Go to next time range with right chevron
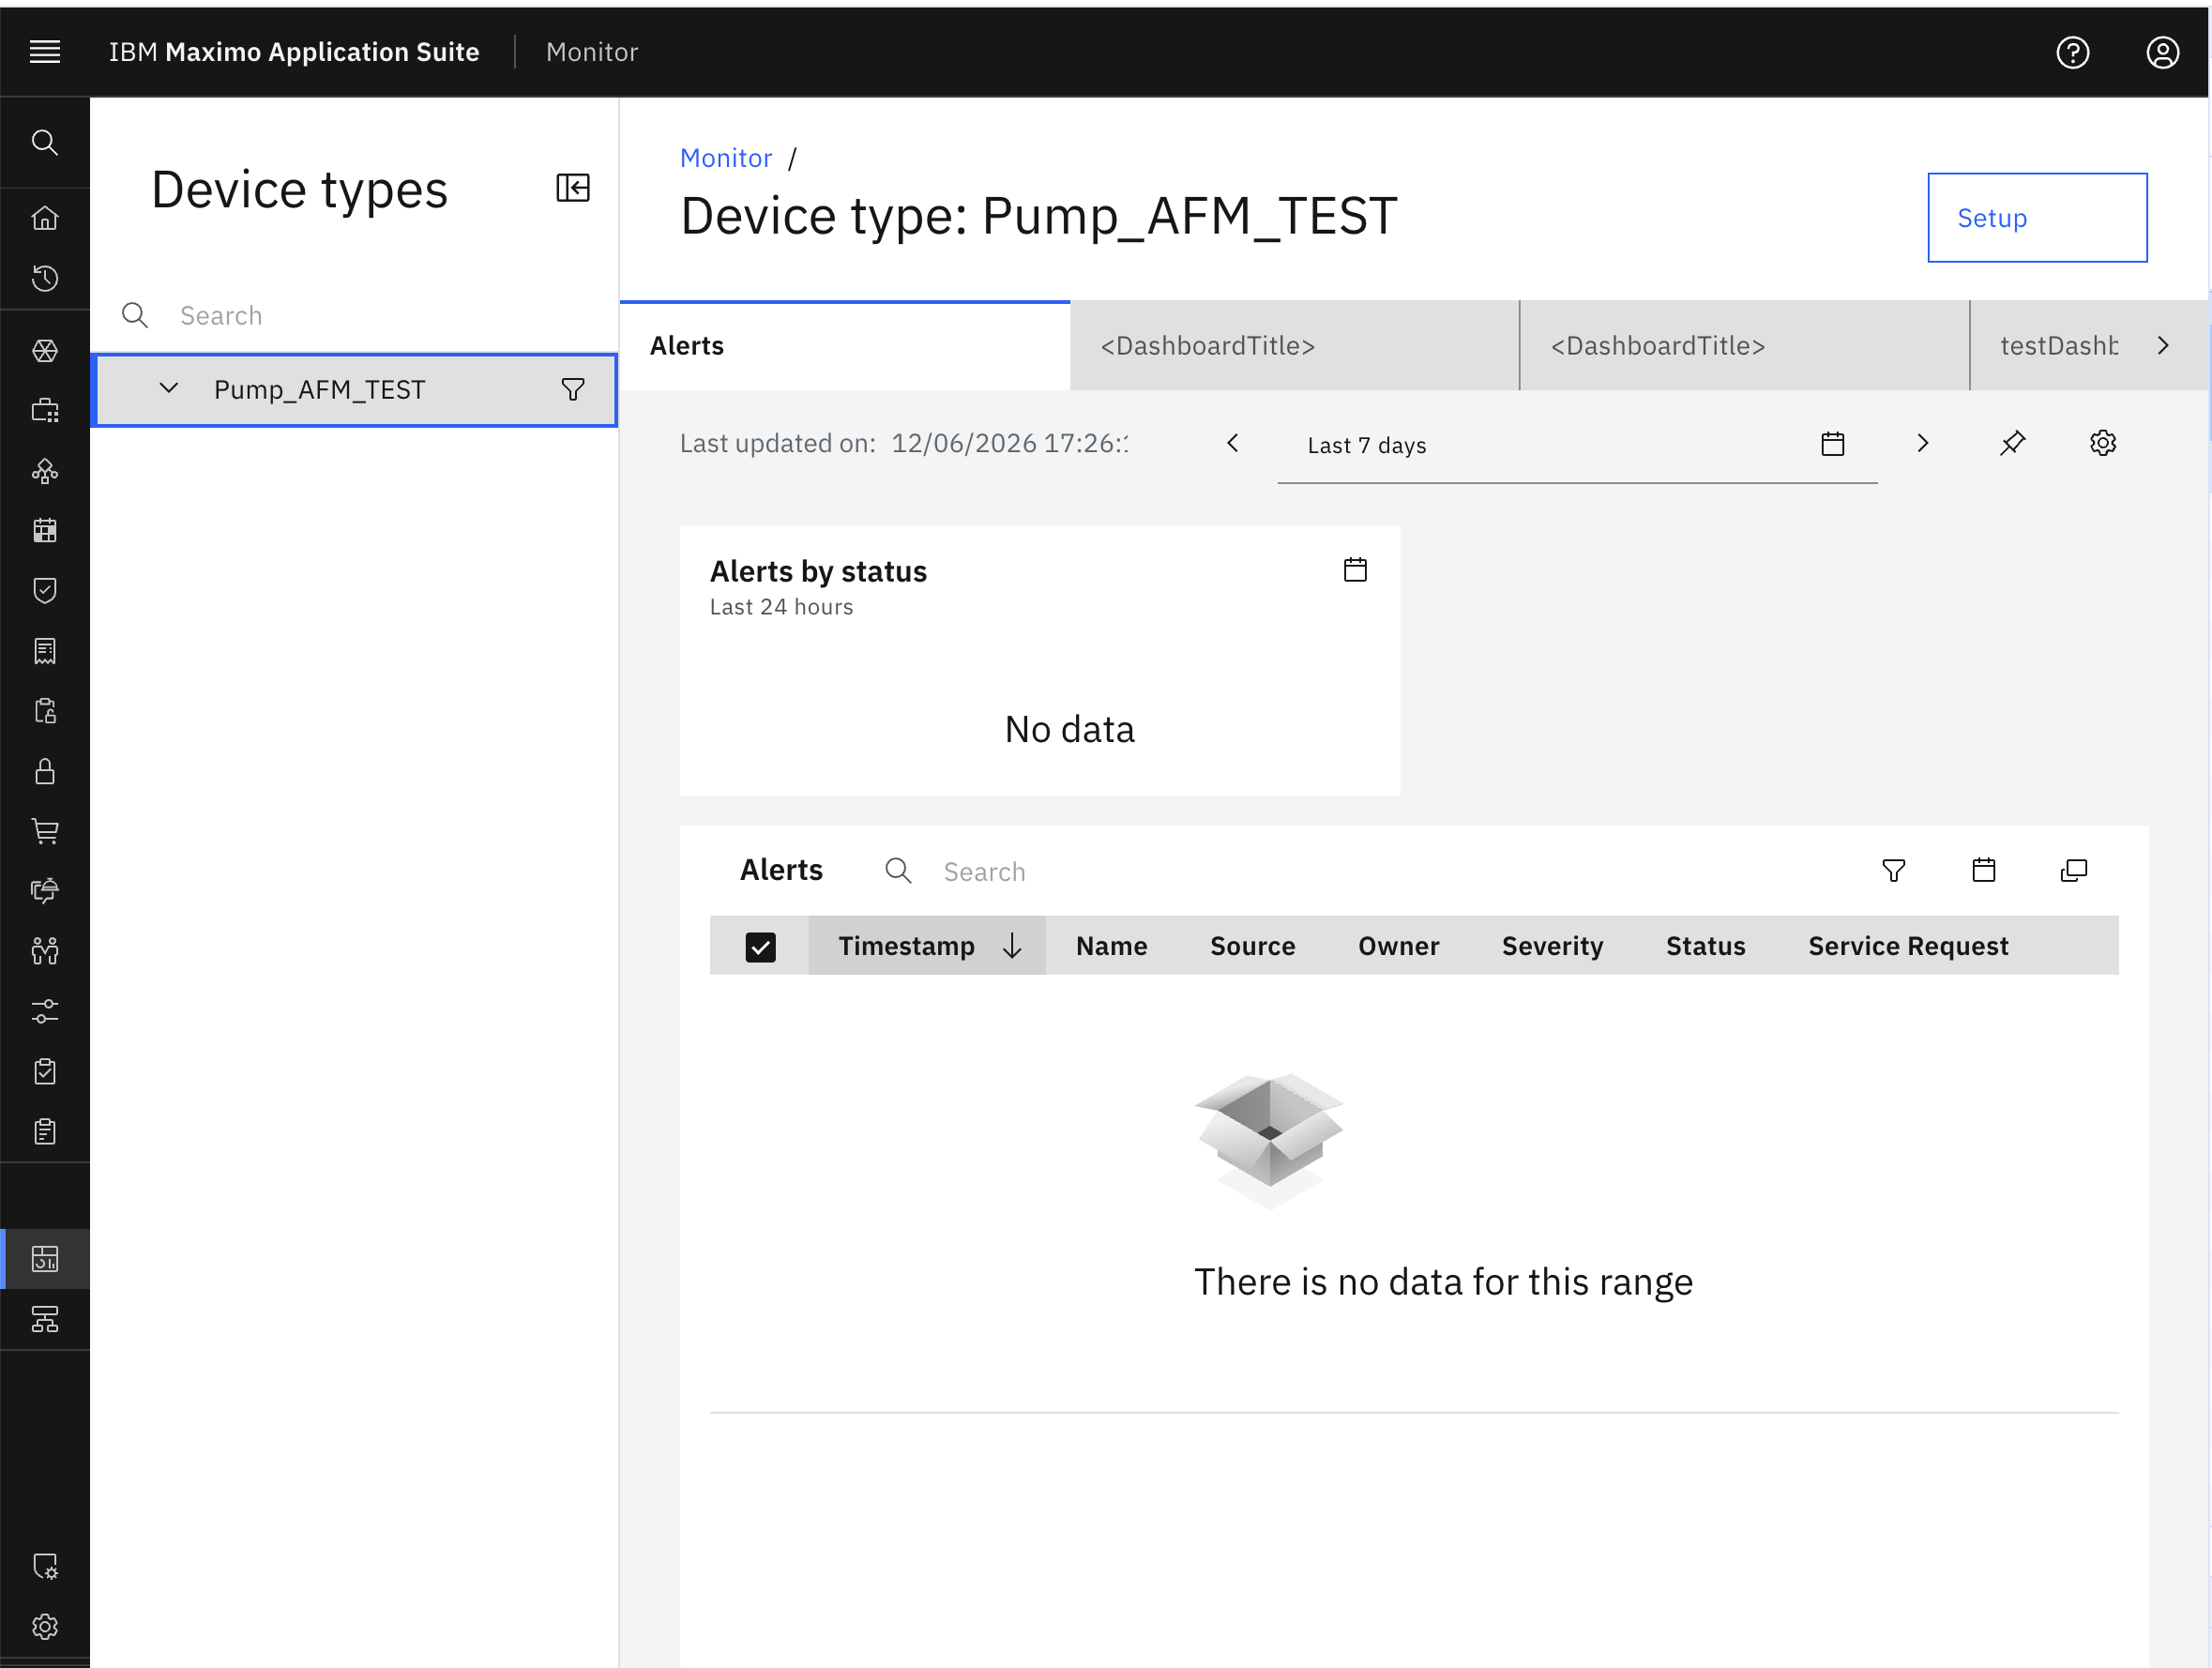Screen dimensions: 2212x1668 click(1923, 443)
